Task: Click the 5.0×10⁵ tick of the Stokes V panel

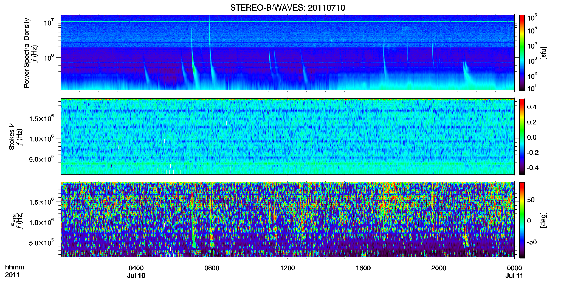Action: coord(41,159)
